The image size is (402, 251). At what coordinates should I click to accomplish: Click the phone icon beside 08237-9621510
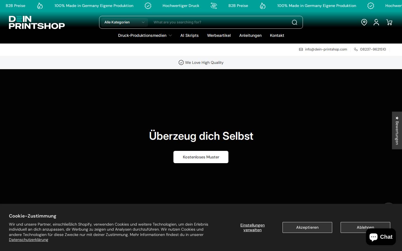[356, 49]
